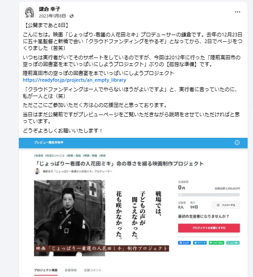Click the Facebook シェア share button
Viewport: 253px width, 277px height.
click(184, 243)
